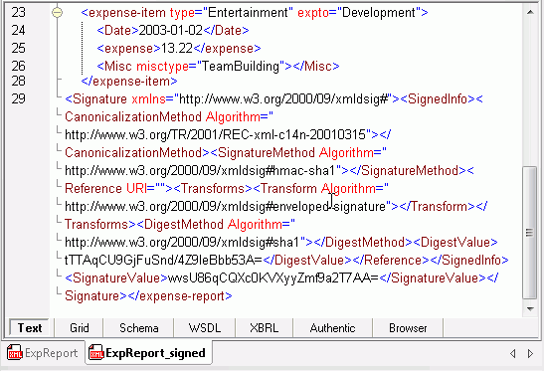The height and width of the screenshot is (371, 544).
Task: Collapse the expense-item node on line 23
Action: [58, 13]
